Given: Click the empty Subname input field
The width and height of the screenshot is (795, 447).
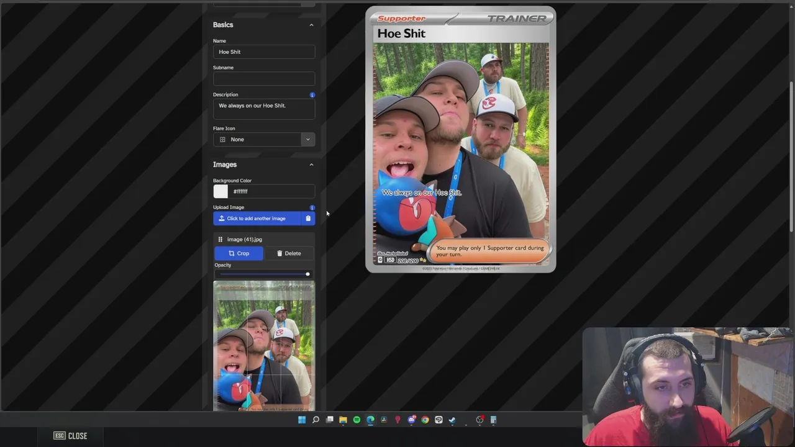Looking at the screenshot, I should 264,79.
